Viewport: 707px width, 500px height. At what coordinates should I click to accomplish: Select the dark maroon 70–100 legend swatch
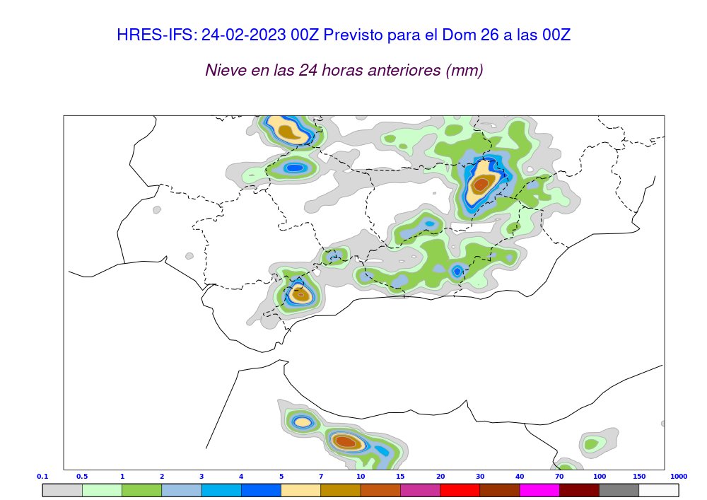[580, 490]
